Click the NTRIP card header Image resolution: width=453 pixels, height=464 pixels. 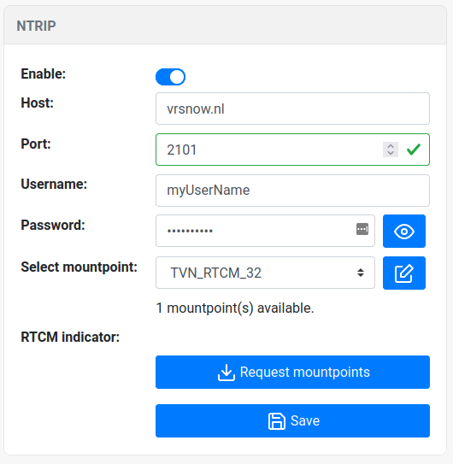coord(225,26)
